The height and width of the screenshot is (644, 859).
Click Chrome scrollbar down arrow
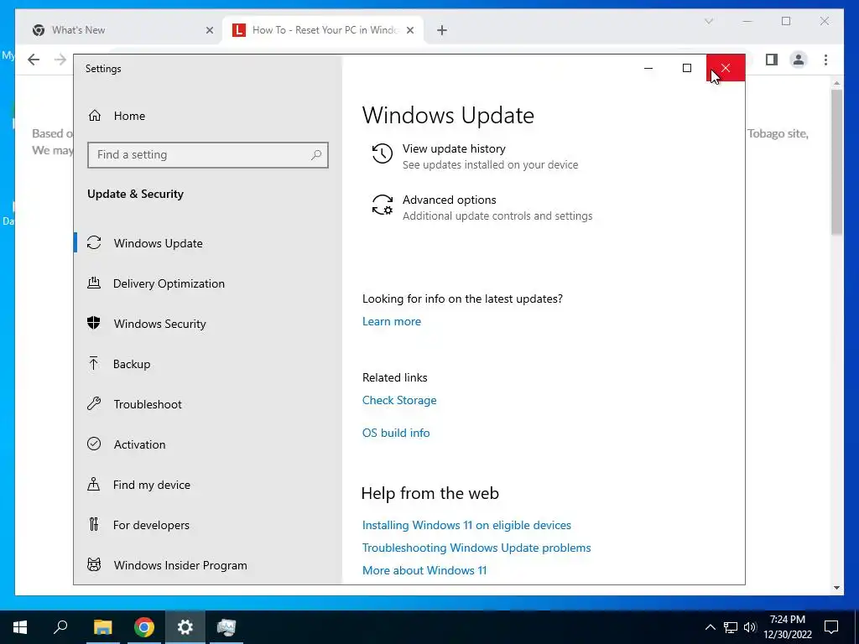click(836, 588)
